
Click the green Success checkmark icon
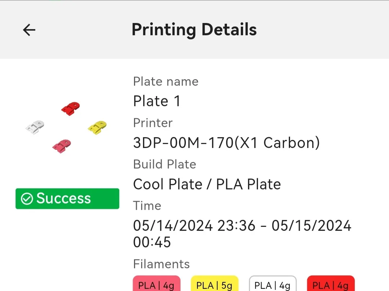(x=27, y=199)
